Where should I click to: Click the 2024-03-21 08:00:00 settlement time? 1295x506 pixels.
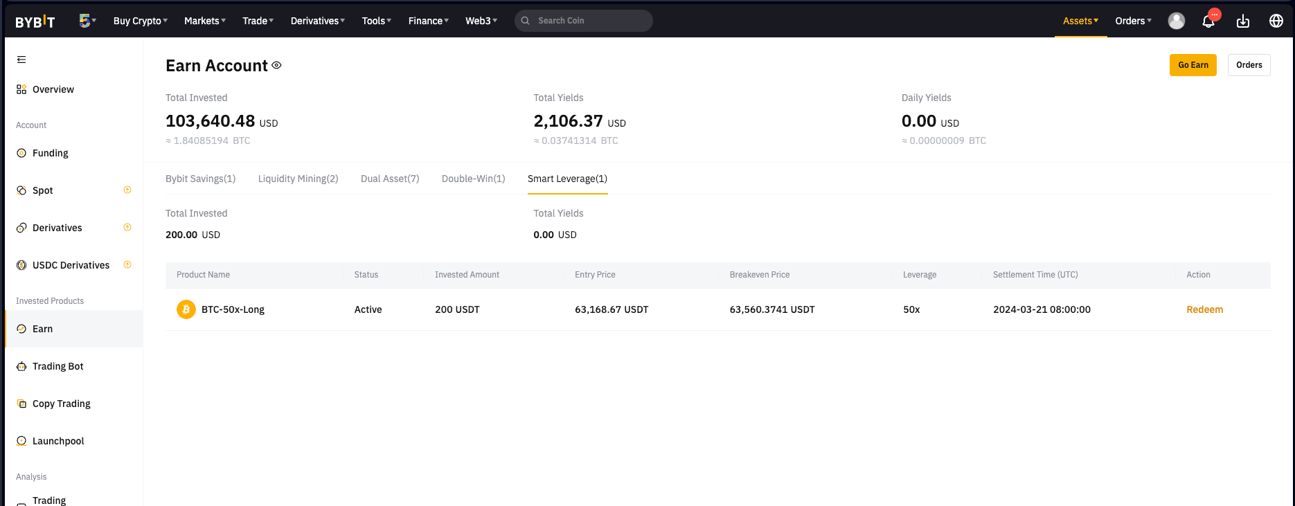click(1042, 309)
